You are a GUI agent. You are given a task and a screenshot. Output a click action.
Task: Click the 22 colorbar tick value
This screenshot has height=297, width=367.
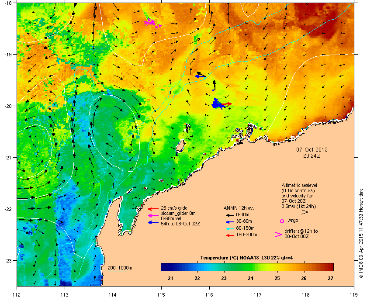pyautogui.click(x=197, y=278)
